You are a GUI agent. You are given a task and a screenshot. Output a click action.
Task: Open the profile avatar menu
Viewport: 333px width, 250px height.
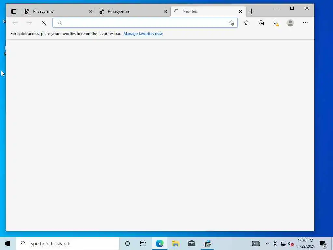tap(290, 23)
